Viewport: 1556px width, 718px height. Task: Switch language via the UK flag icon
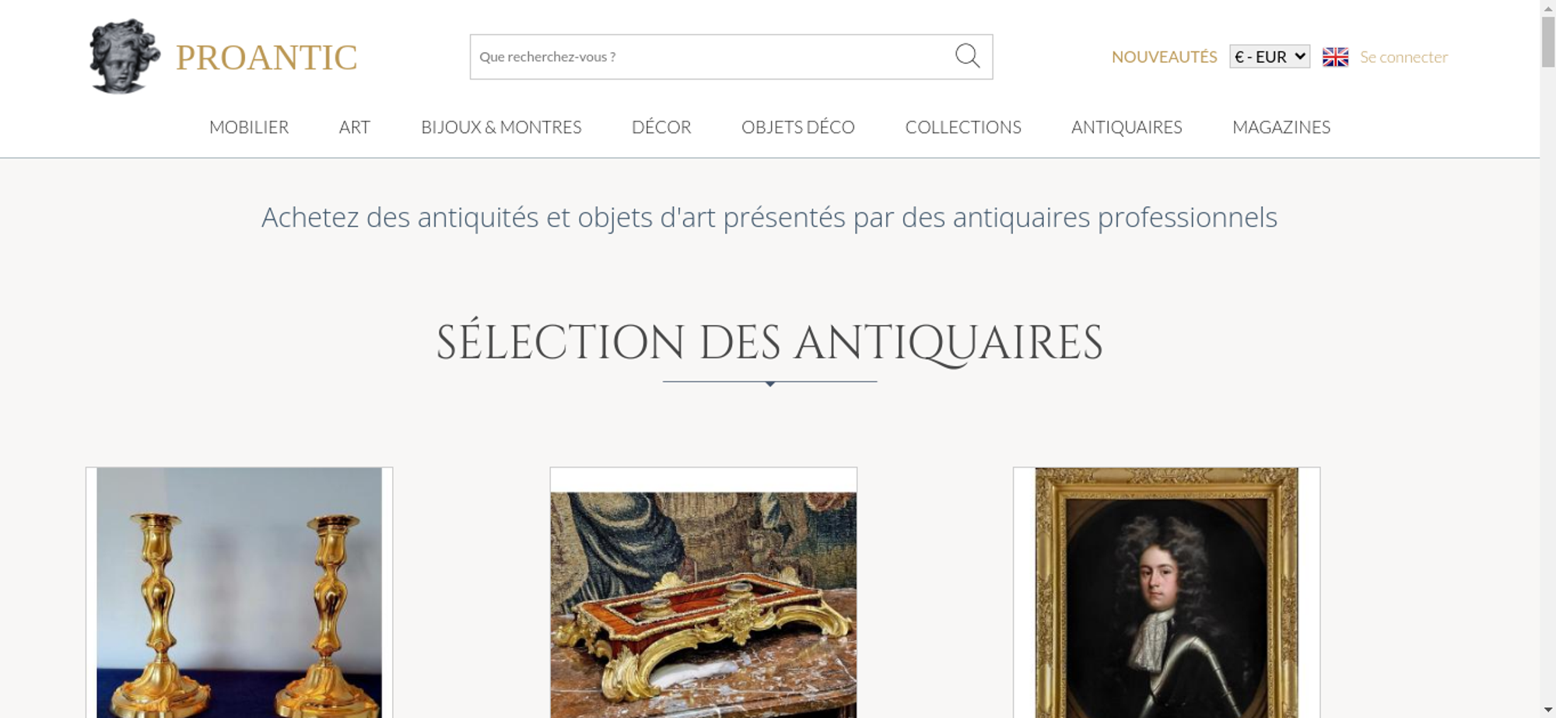pyautogui.click(x=1335, y=57)
